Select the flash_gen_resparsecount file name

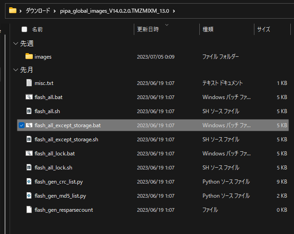(x=64, y=210)
